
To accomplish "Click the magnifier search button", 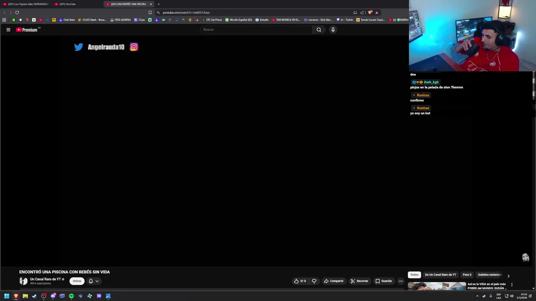I will 319,30.
